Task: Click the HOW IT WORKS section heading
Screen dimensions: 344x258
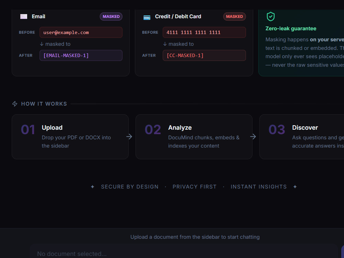Action: (44, 104)
